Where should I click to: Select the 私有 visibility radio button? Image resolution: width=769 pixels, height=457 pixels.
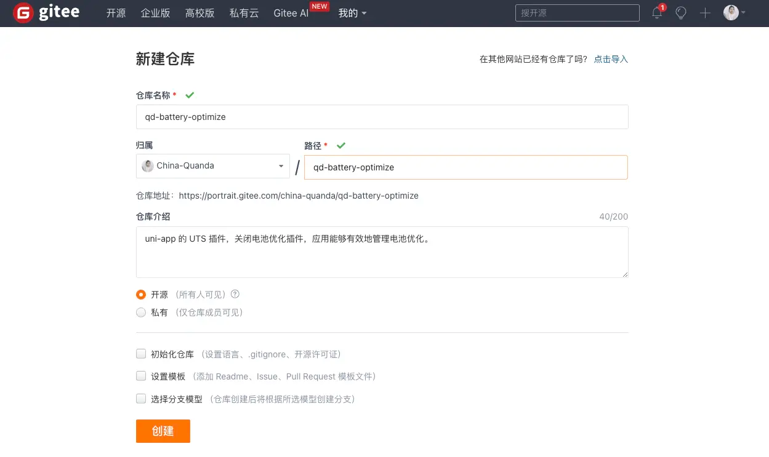(x=140, y=312)
